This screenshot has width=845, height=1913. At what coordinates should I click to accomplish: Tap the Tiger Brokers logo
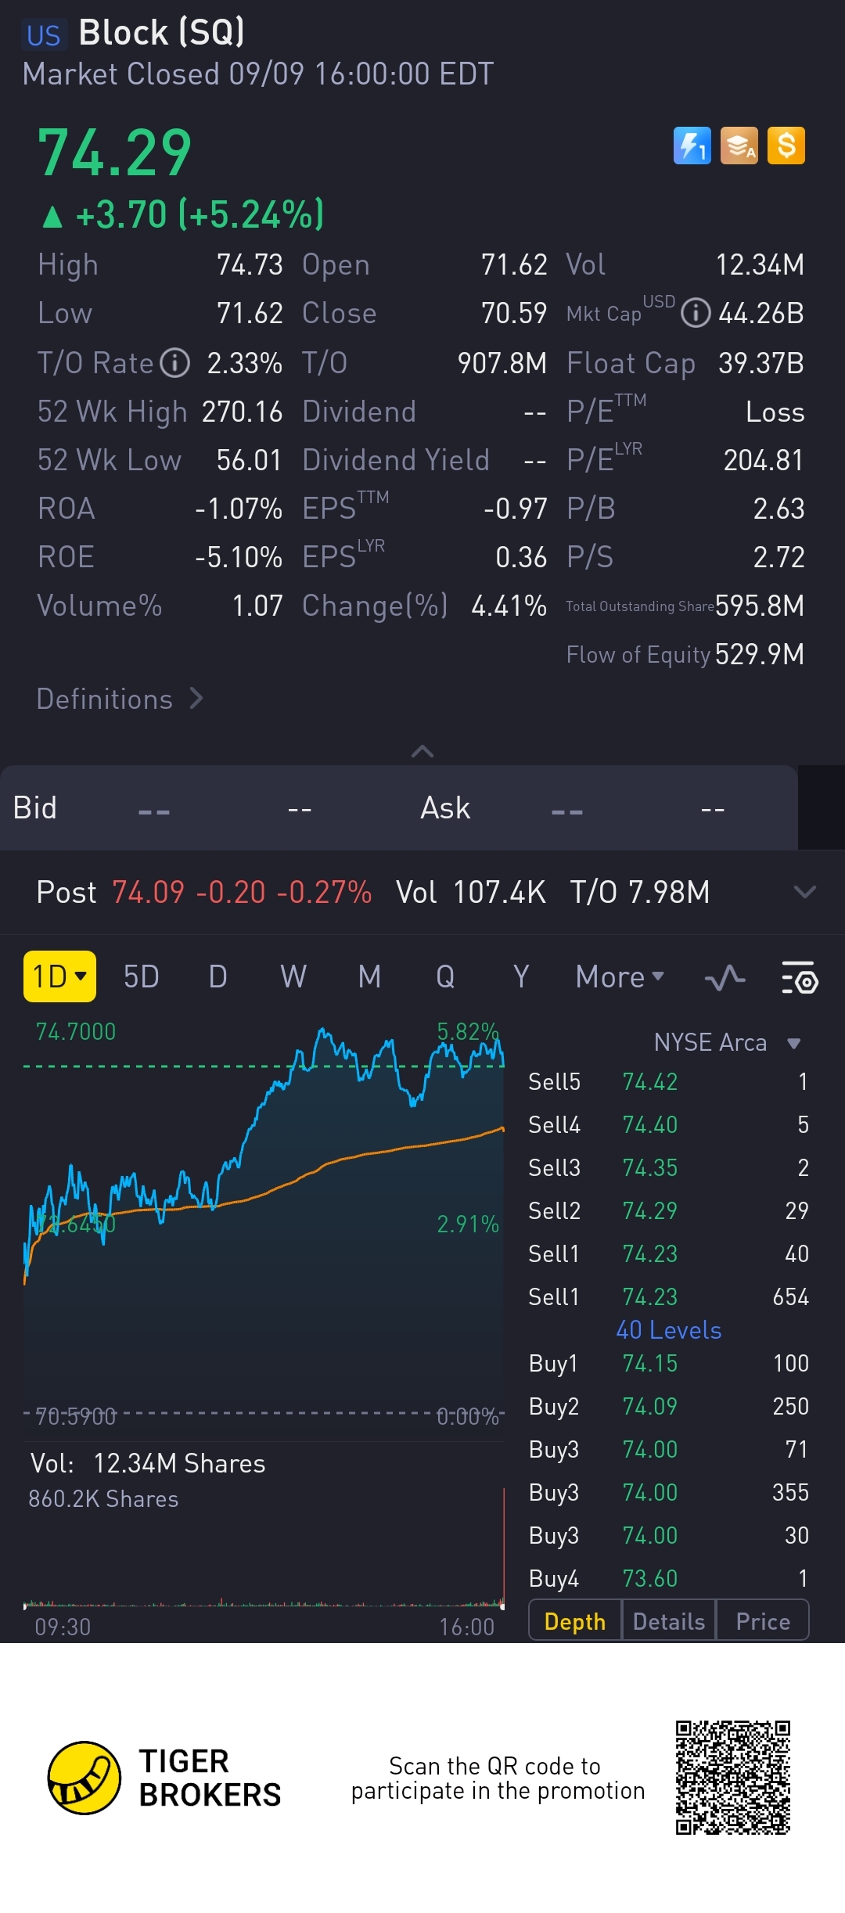click(84, 1778)
